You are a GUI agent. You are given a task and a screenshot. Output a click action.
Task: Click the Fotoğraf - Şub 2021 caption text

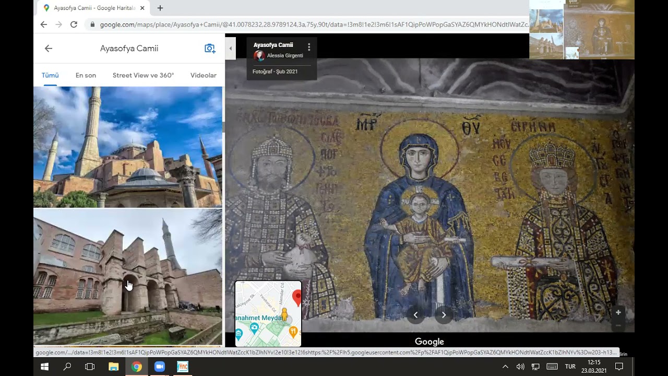[275, 72]
